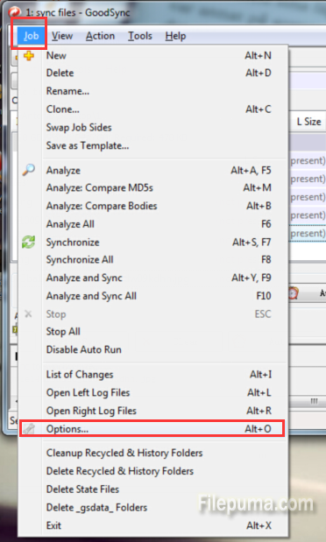Select Analyze: Compare MD5s

(x=153, y=188)
